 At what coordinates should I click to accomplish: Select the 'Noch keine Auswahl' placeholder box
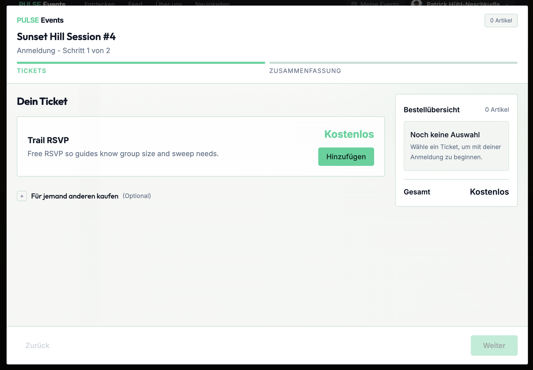click(456, 146)
